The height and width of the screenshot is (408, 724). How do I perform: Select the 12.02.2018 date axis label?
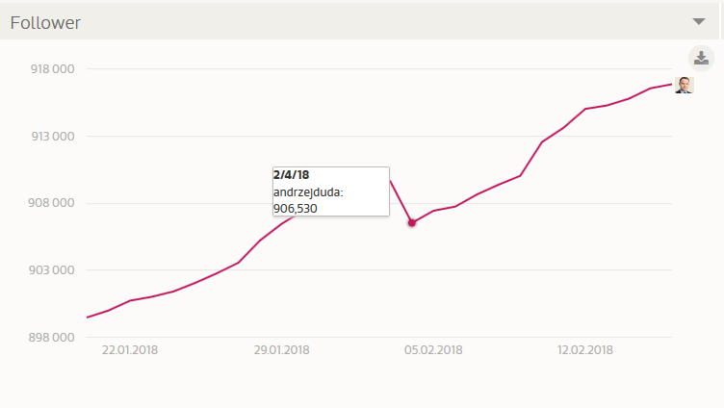tap(585, 349)
